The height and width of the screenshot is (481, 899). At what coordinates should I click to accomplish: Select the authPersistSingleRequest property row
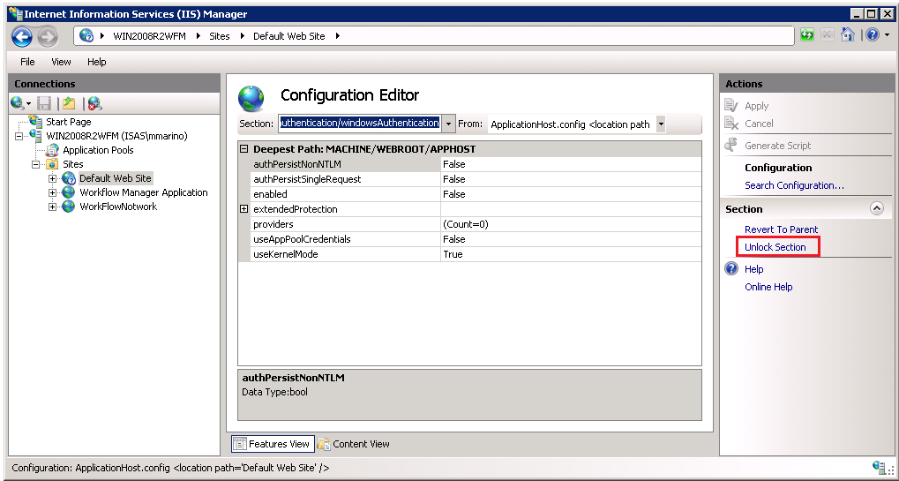point(476,179)
